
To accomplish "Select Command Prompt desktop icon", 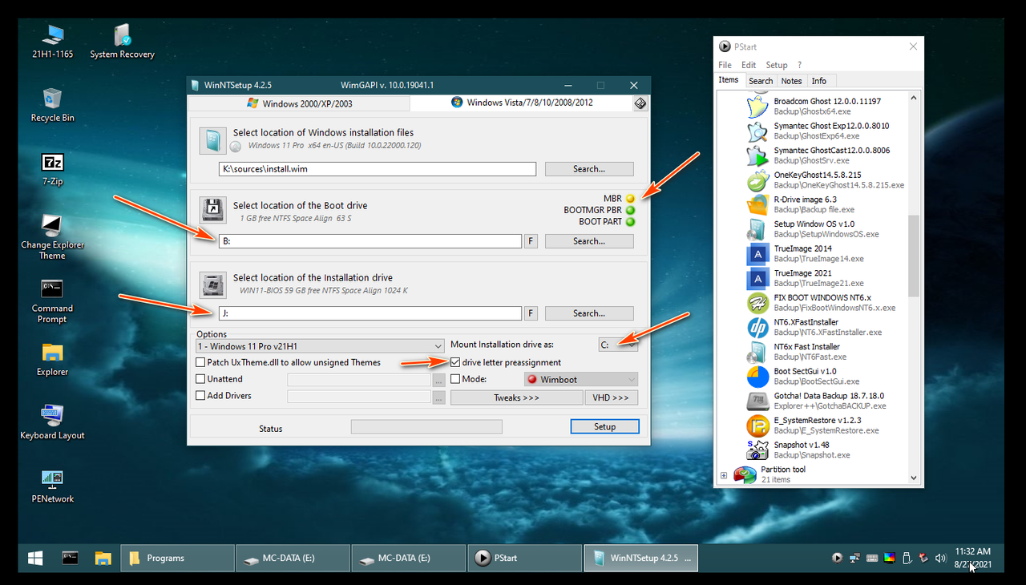I will coord(52,301).
